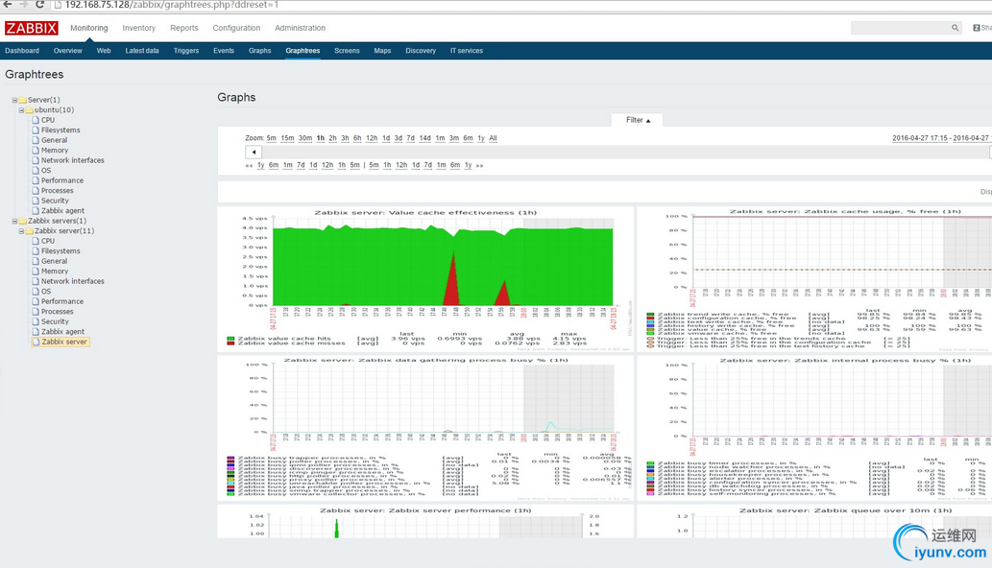This screenshot has width=992, height=568.
Task: Click the ZABBIX logo
Action: point(31,28)
